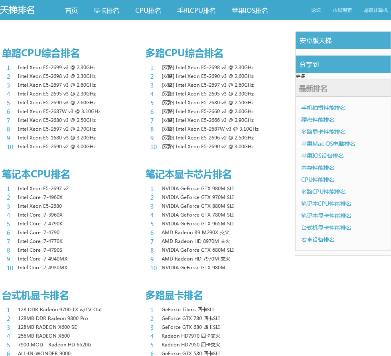The width and height of the screenshot is (391, 356).
Task: Click the 笔记本显卡芯片排名 heading
Action: click(188, 174)
